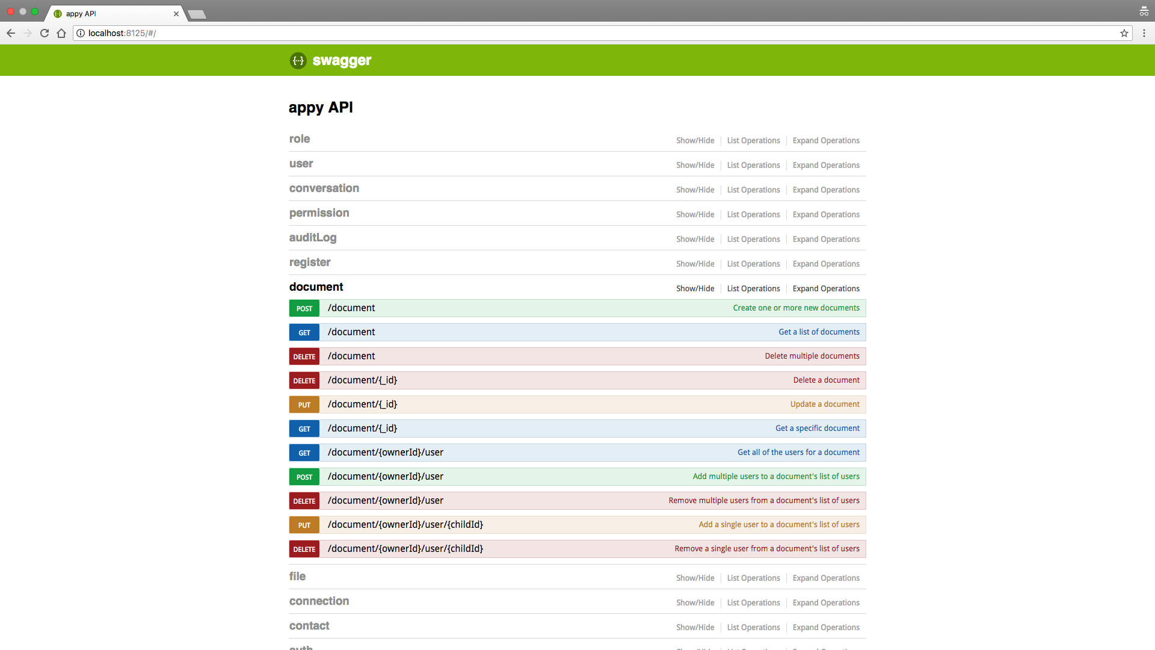This screenshot has width=1155, height=650.
Task: Open the Chrome three-dot menu
Action: coord(1144,33)
